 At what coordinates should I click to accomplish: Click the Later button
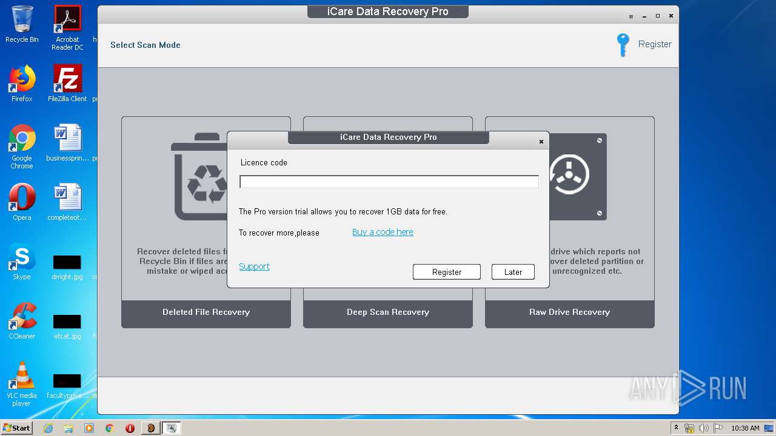(x=513, y=272)
